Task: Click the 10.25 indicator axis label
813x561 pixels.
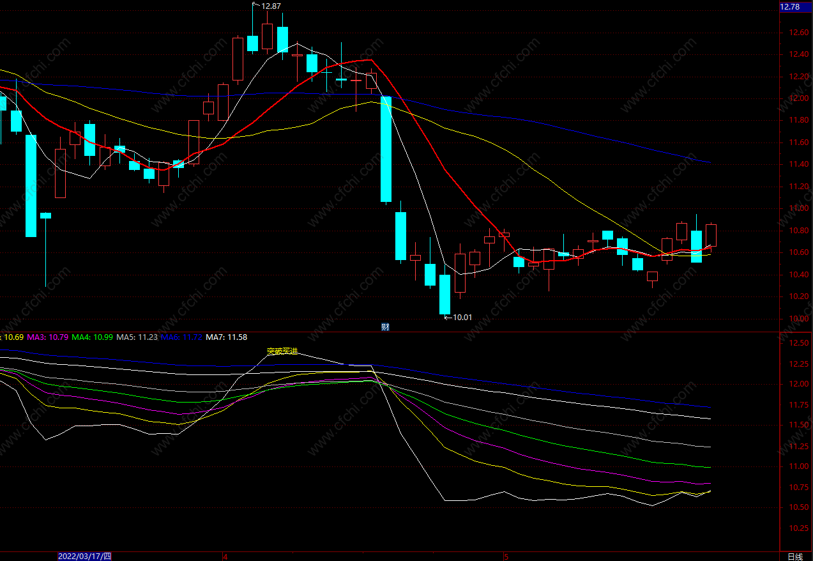Action: (799, 528)
